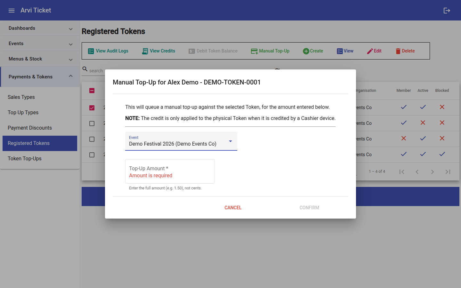Uncheck the first row's checked checkbox
This screenshot has height=288, width=461.
click(92, 108)
